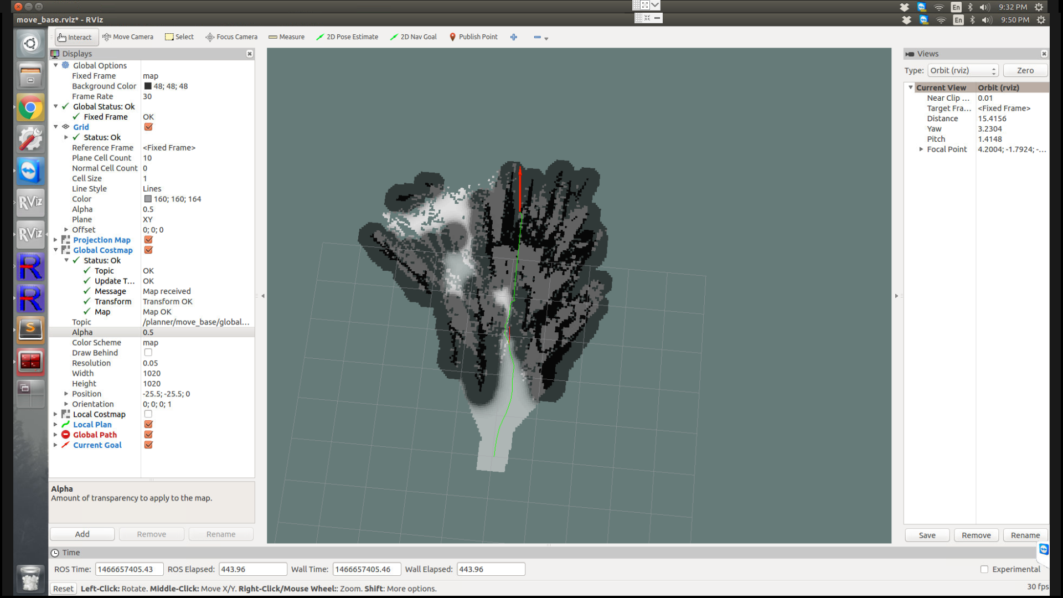Toggle the Experimental checkbox
The height and width of the screenshot is (598, 1063).
[984, 569]
